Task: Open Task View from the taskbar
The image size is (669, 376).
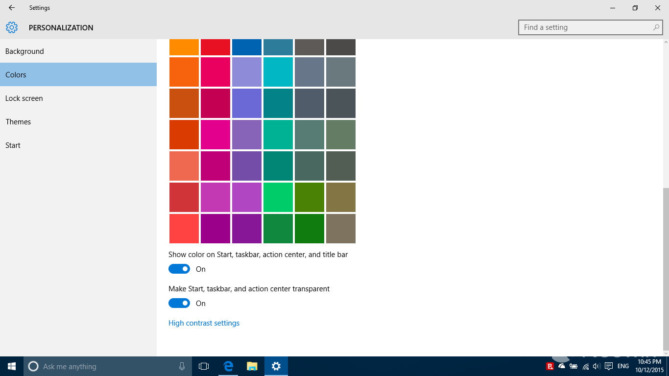Action: [204, 366]
